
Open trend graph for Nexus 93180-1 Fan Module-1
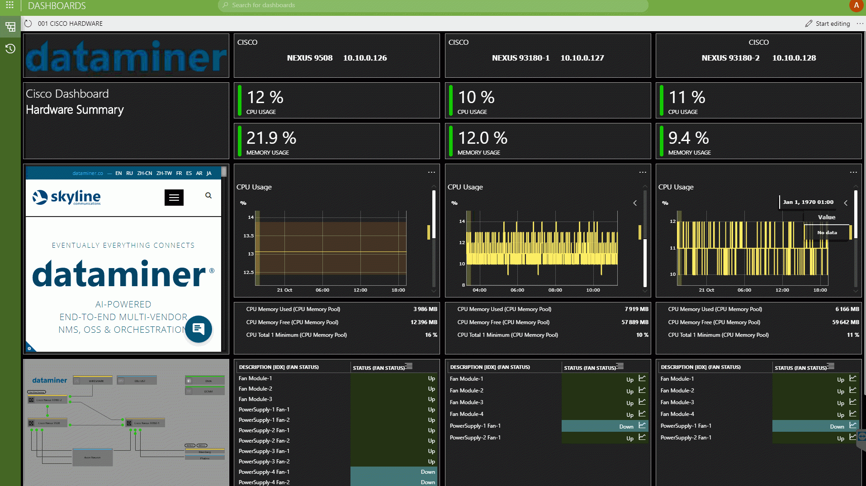pos(642,378)
